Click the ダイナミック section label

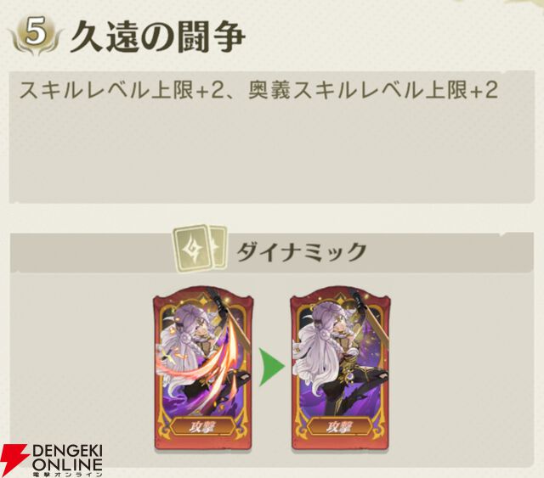301,252
